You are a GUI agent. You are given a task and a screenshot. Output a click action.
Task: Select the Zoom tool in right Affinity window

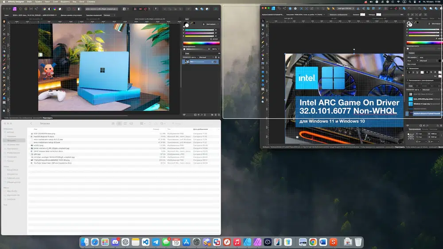[x=263, y=102]
